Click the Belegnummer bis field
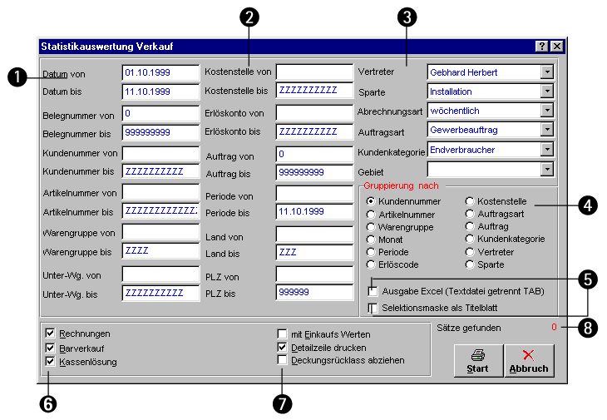 (x=160, y=132)
